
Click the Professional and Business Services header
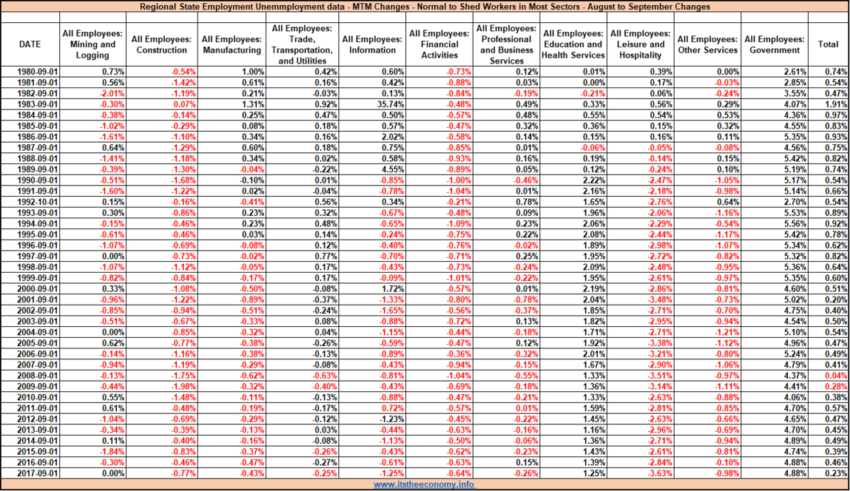click(x=506, y=44)
